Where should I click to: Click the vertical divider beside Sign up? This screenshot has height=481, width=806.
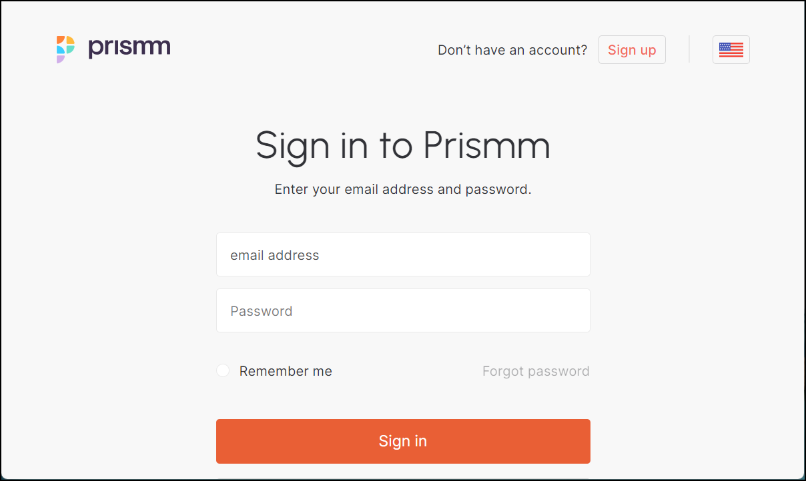(689, 49)
